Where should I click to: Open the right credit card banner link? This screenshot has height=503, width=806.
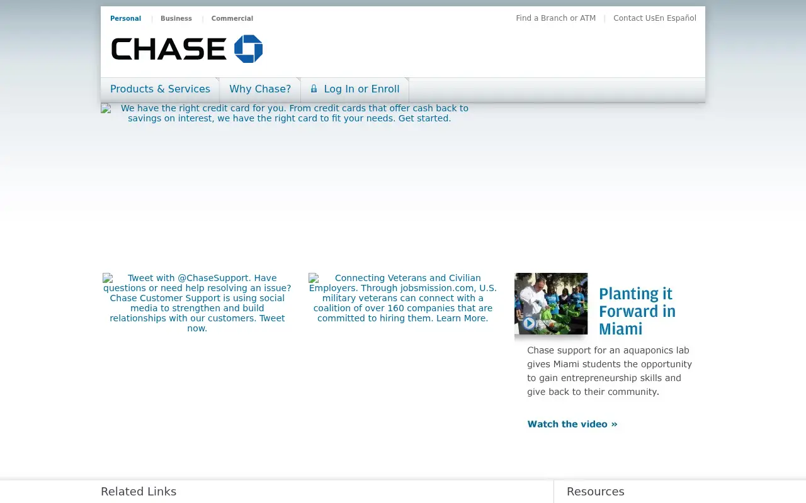tap(290, 113)
